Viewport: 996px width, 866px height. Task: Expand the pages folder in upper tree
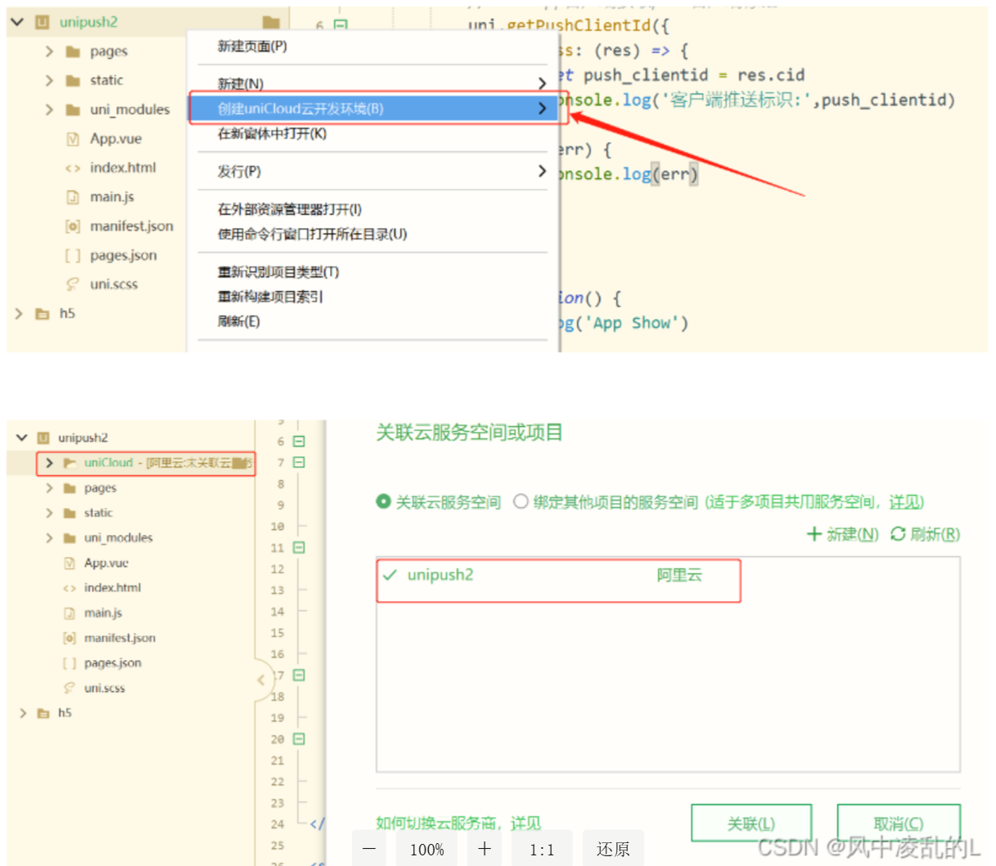[x=49, y=52]
